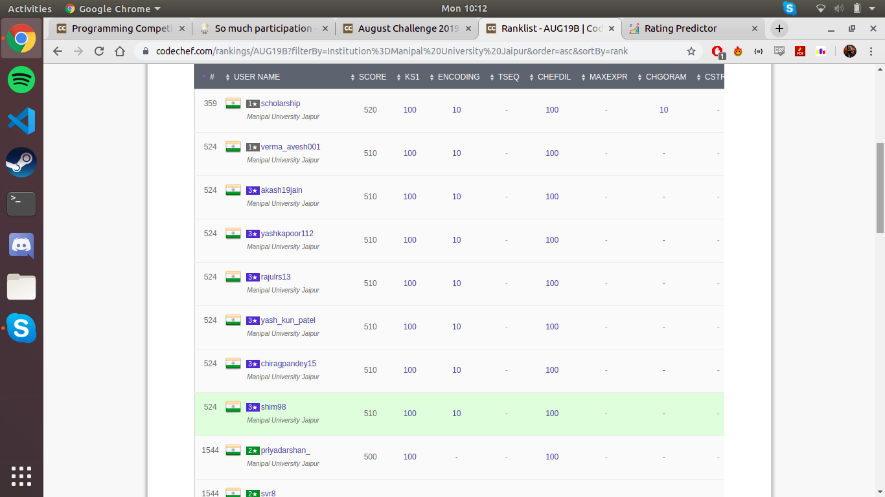Open priyadarshan_ user profile
The width and height of the screenshot is (885, 497).
[x=285, y=450]
